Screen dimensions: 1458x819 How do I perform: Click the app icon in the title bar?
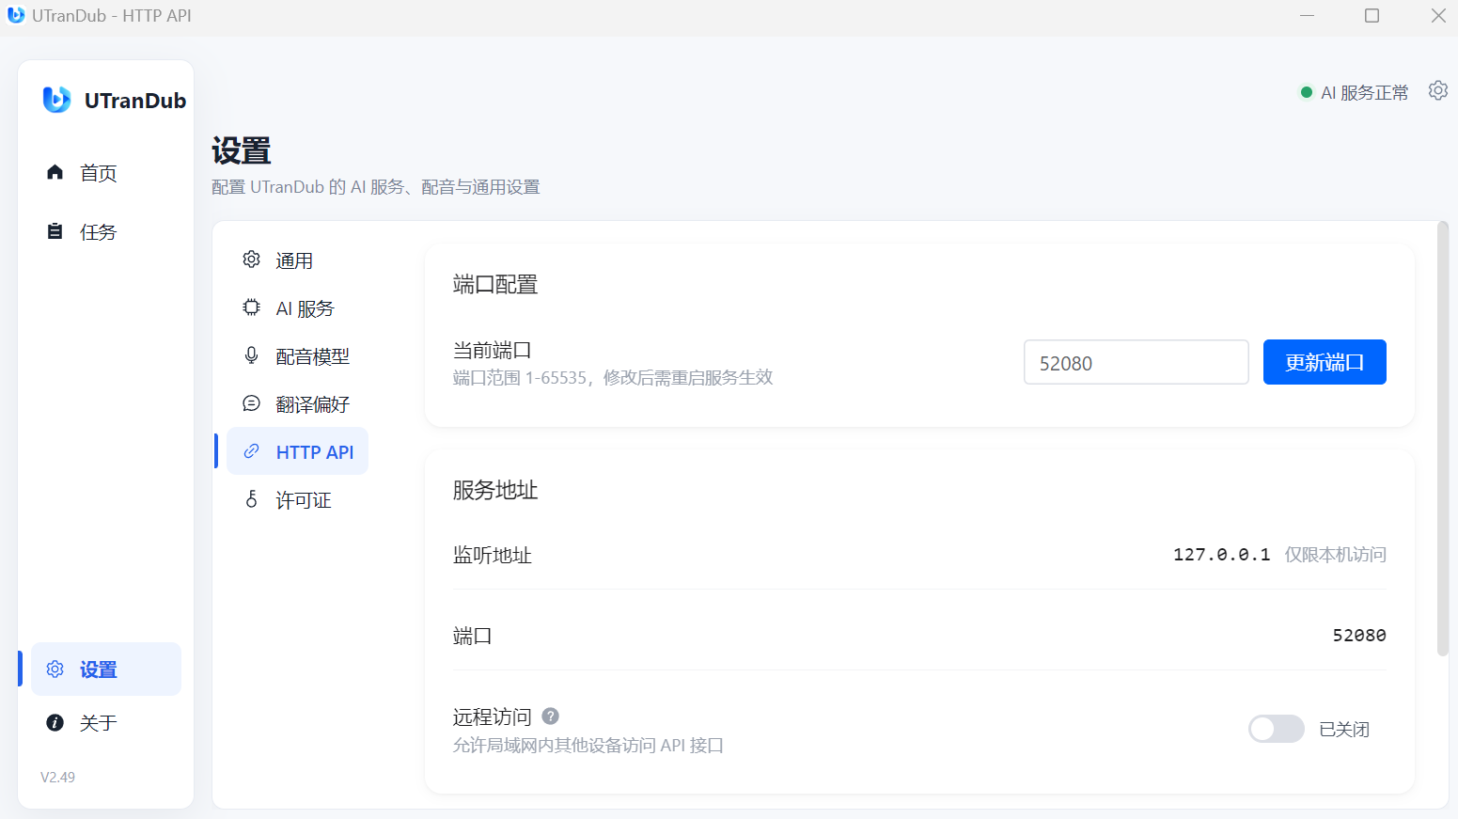(16, 15)
